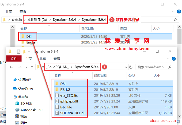Open the 文件 ribbon tab
Viewport: 182px width, 125px height.
click(x=14, y=59)
